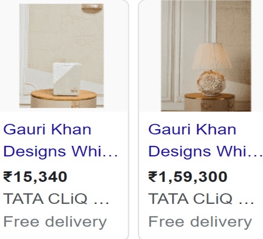Viewport: 263px width, 239px height.
Task: Open the Gauri Khan Designs link priced ₹1,59,300
Action: point(206,140)
